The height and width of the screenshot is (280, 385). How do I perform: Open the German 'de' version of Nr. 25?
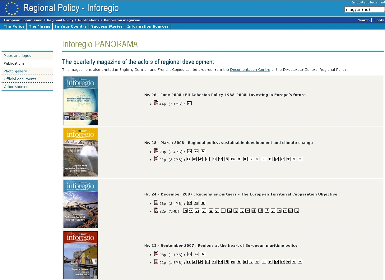[189, 151]
